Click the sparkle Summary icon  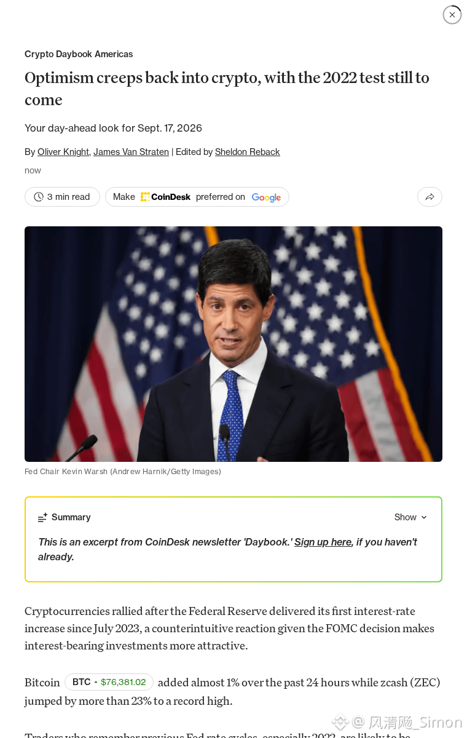pyautogui.click(x=42, y=518)
